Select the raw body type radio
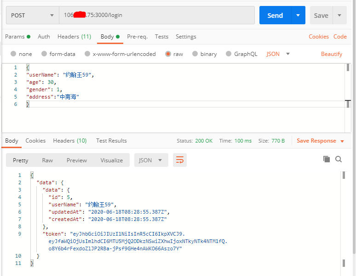The width and height of the screenshot is (356, 276). tap(168, 54)
